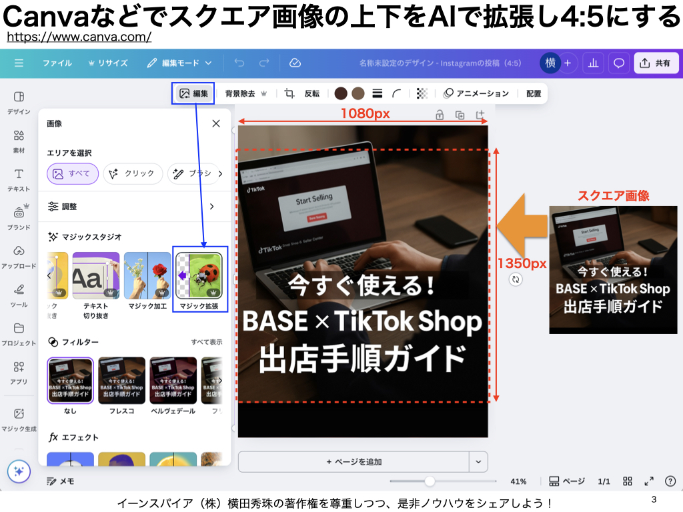683x512 pixels.
Task: Duplicate page icon above canvas
Action: [x=460, y=115]
